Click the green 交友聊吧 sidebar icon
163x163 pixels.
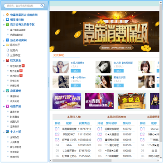tap(7, 91)
